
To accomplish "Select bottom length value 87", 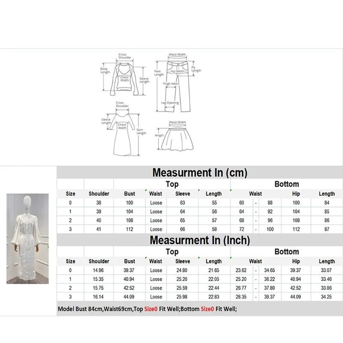I will click(327, 229).
